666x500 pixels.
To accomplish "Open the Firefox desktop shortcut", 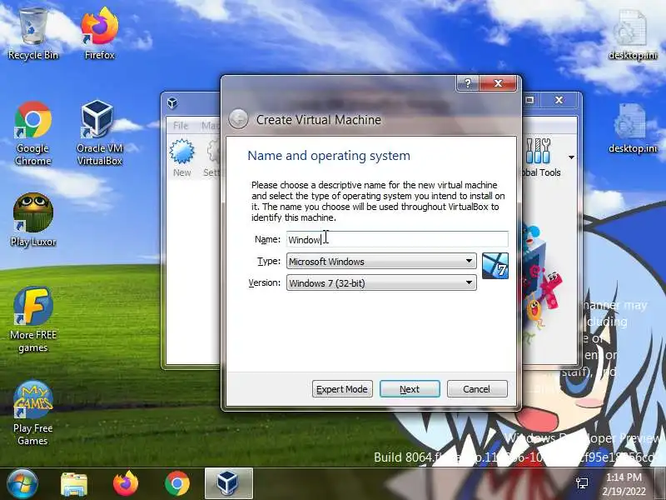I will tap(99, 33).
